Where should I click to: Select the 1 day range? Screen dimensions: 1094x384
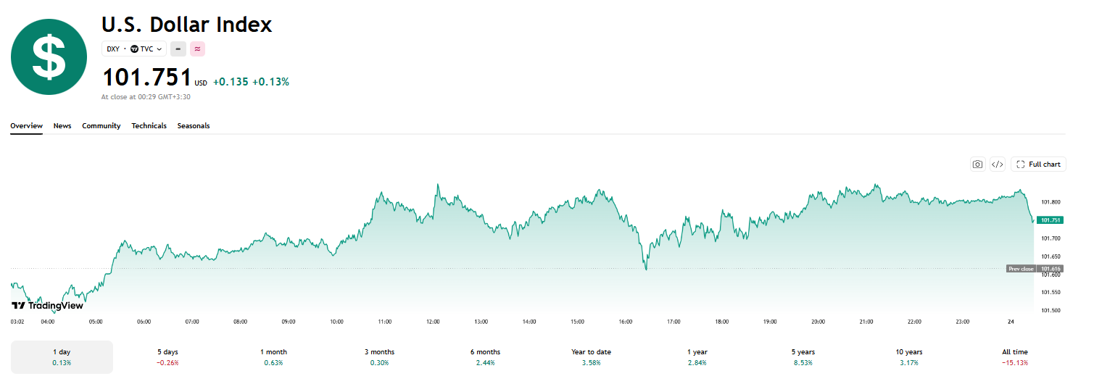coord(62,356)
